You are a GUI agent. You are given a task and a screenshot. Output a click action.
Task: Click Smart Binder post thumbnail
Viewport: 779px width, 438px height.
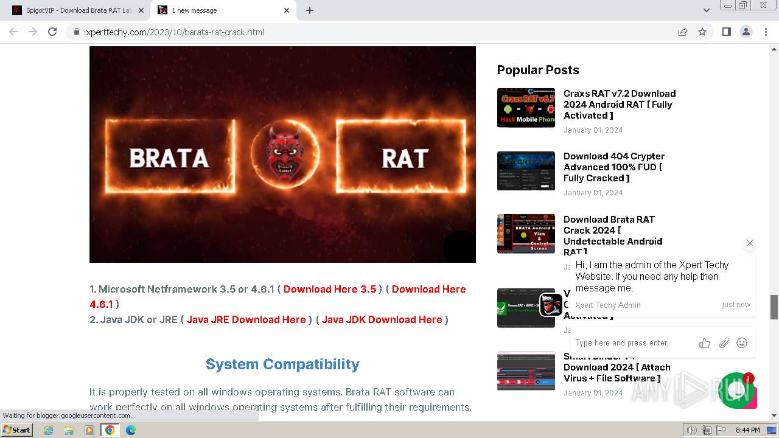click(x=526, y=370)
